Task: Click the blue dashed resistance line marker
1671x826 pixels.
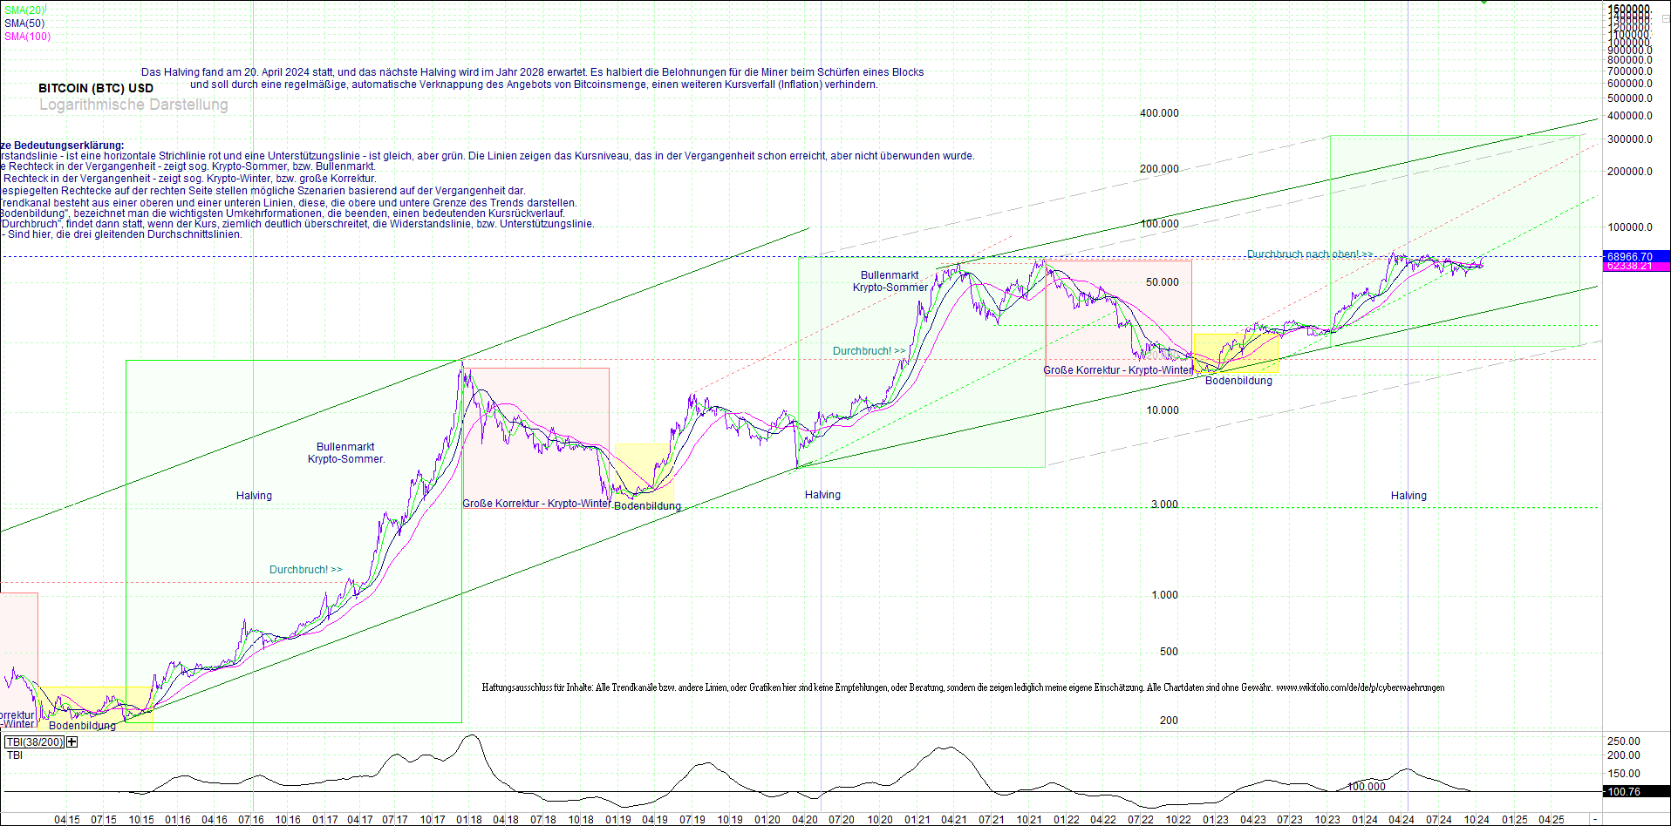Action: click(x=610, y=257)
